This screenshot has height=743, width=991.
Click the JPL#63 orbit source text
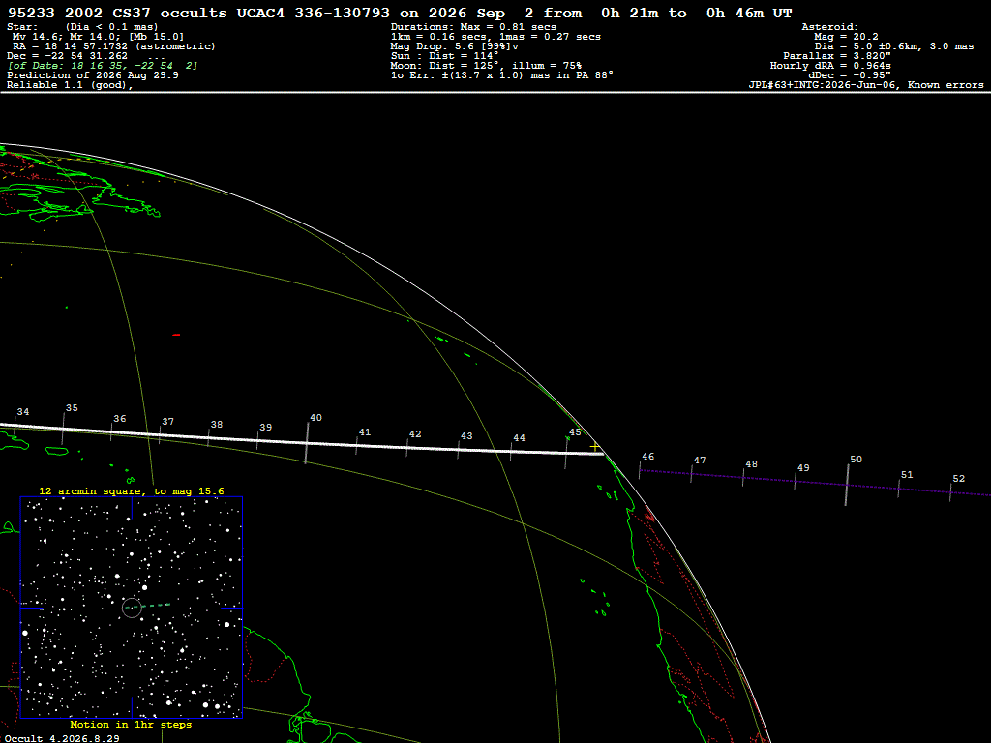tap(866, 85)
